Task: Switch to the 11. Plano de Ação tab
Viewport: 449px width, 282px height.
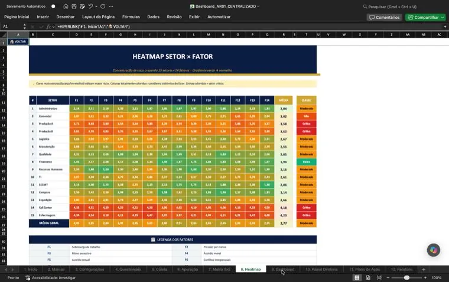Action: pos(365,270)
